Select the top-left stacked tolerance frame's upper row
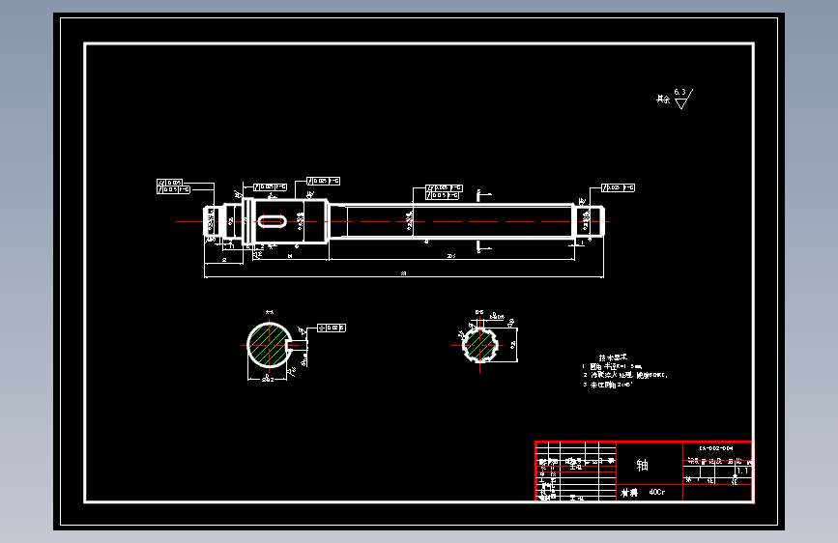838x543 pixels. coord(170,183)
